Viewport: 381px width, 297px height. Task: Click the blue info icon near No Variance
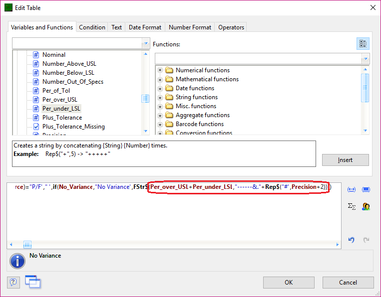point(17,261)
